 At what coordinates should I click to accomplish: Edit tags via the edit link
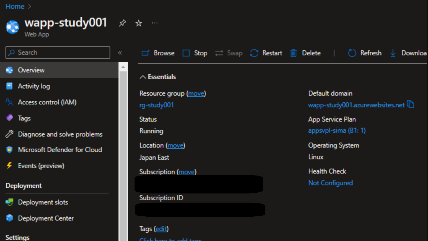pos(161,229)
